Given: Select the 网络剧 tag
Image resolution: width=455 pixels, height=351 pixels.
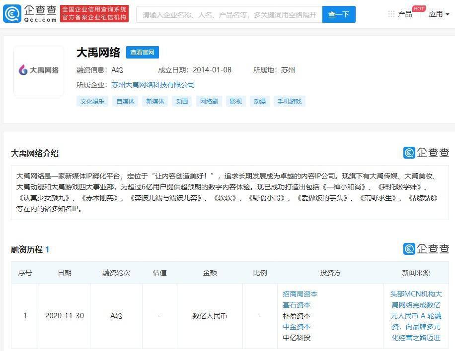Looking at the screenshot, I should tap(209, 102).
